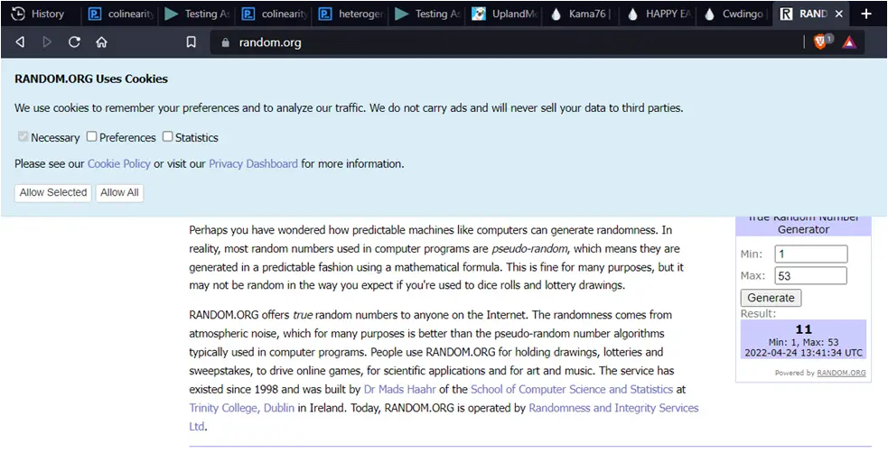Open the Kama76 tab
888x453 pixels.
582,14
